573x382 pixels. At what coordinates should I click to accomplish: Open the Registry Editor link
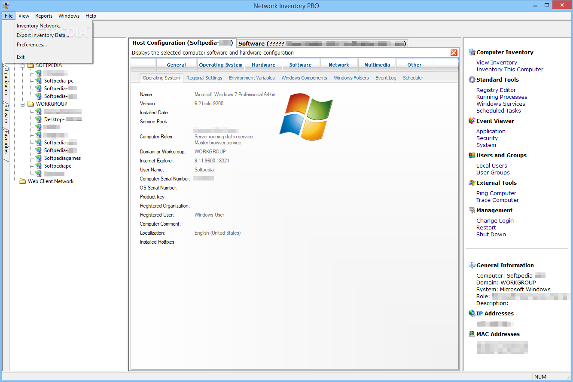point(496,90)
